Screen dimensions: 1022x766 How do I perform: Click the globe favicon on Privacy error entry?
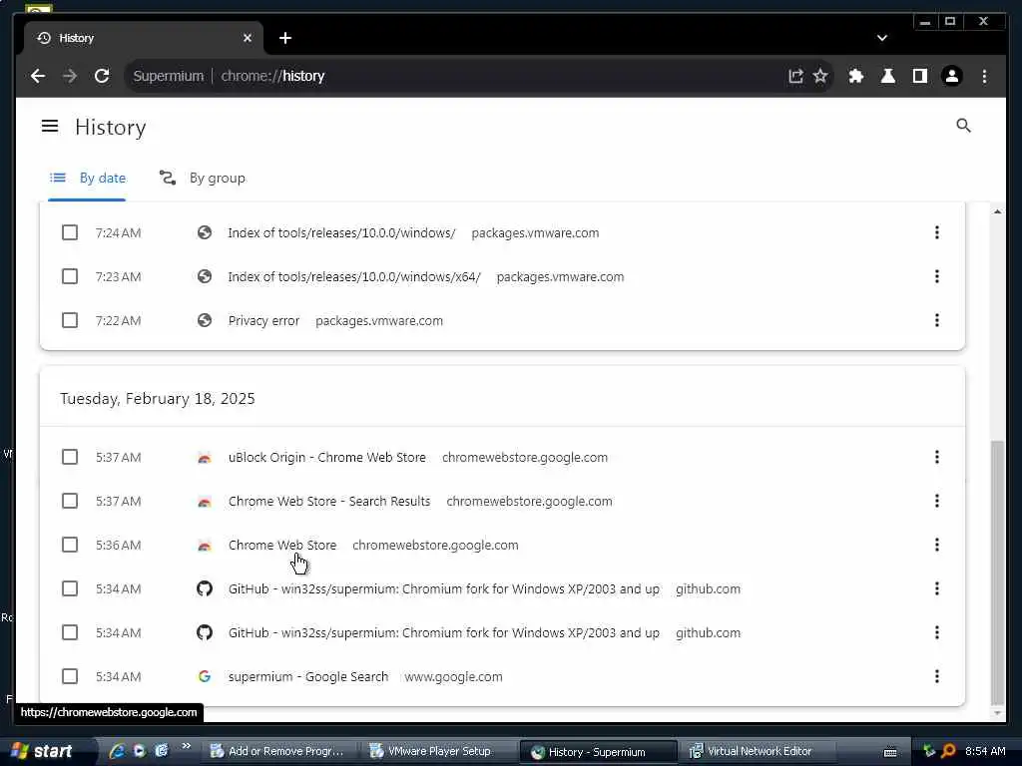(x=205, y=320)
